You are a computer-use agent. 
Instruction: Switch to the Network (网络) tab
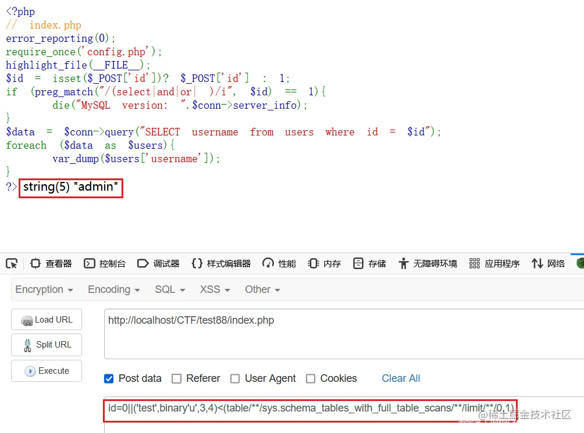coord(549,264)
